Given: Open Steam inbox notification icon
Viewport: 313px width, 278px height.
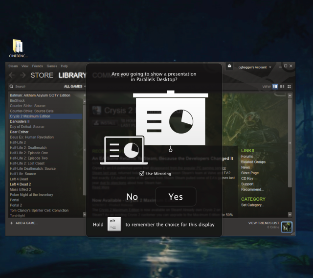Looking at the screenshot, I should tap(229, 66).
